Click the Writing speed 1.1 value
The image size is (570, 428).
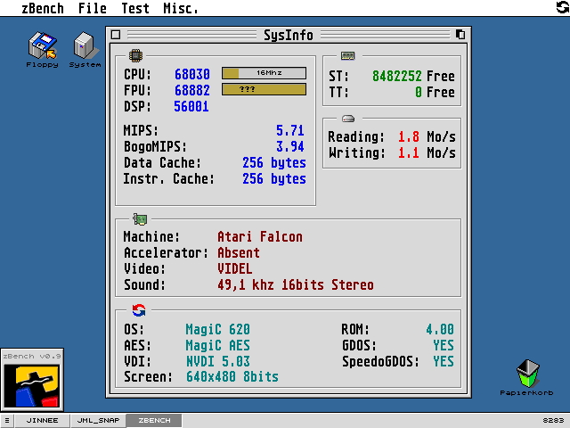pos(409,152)
